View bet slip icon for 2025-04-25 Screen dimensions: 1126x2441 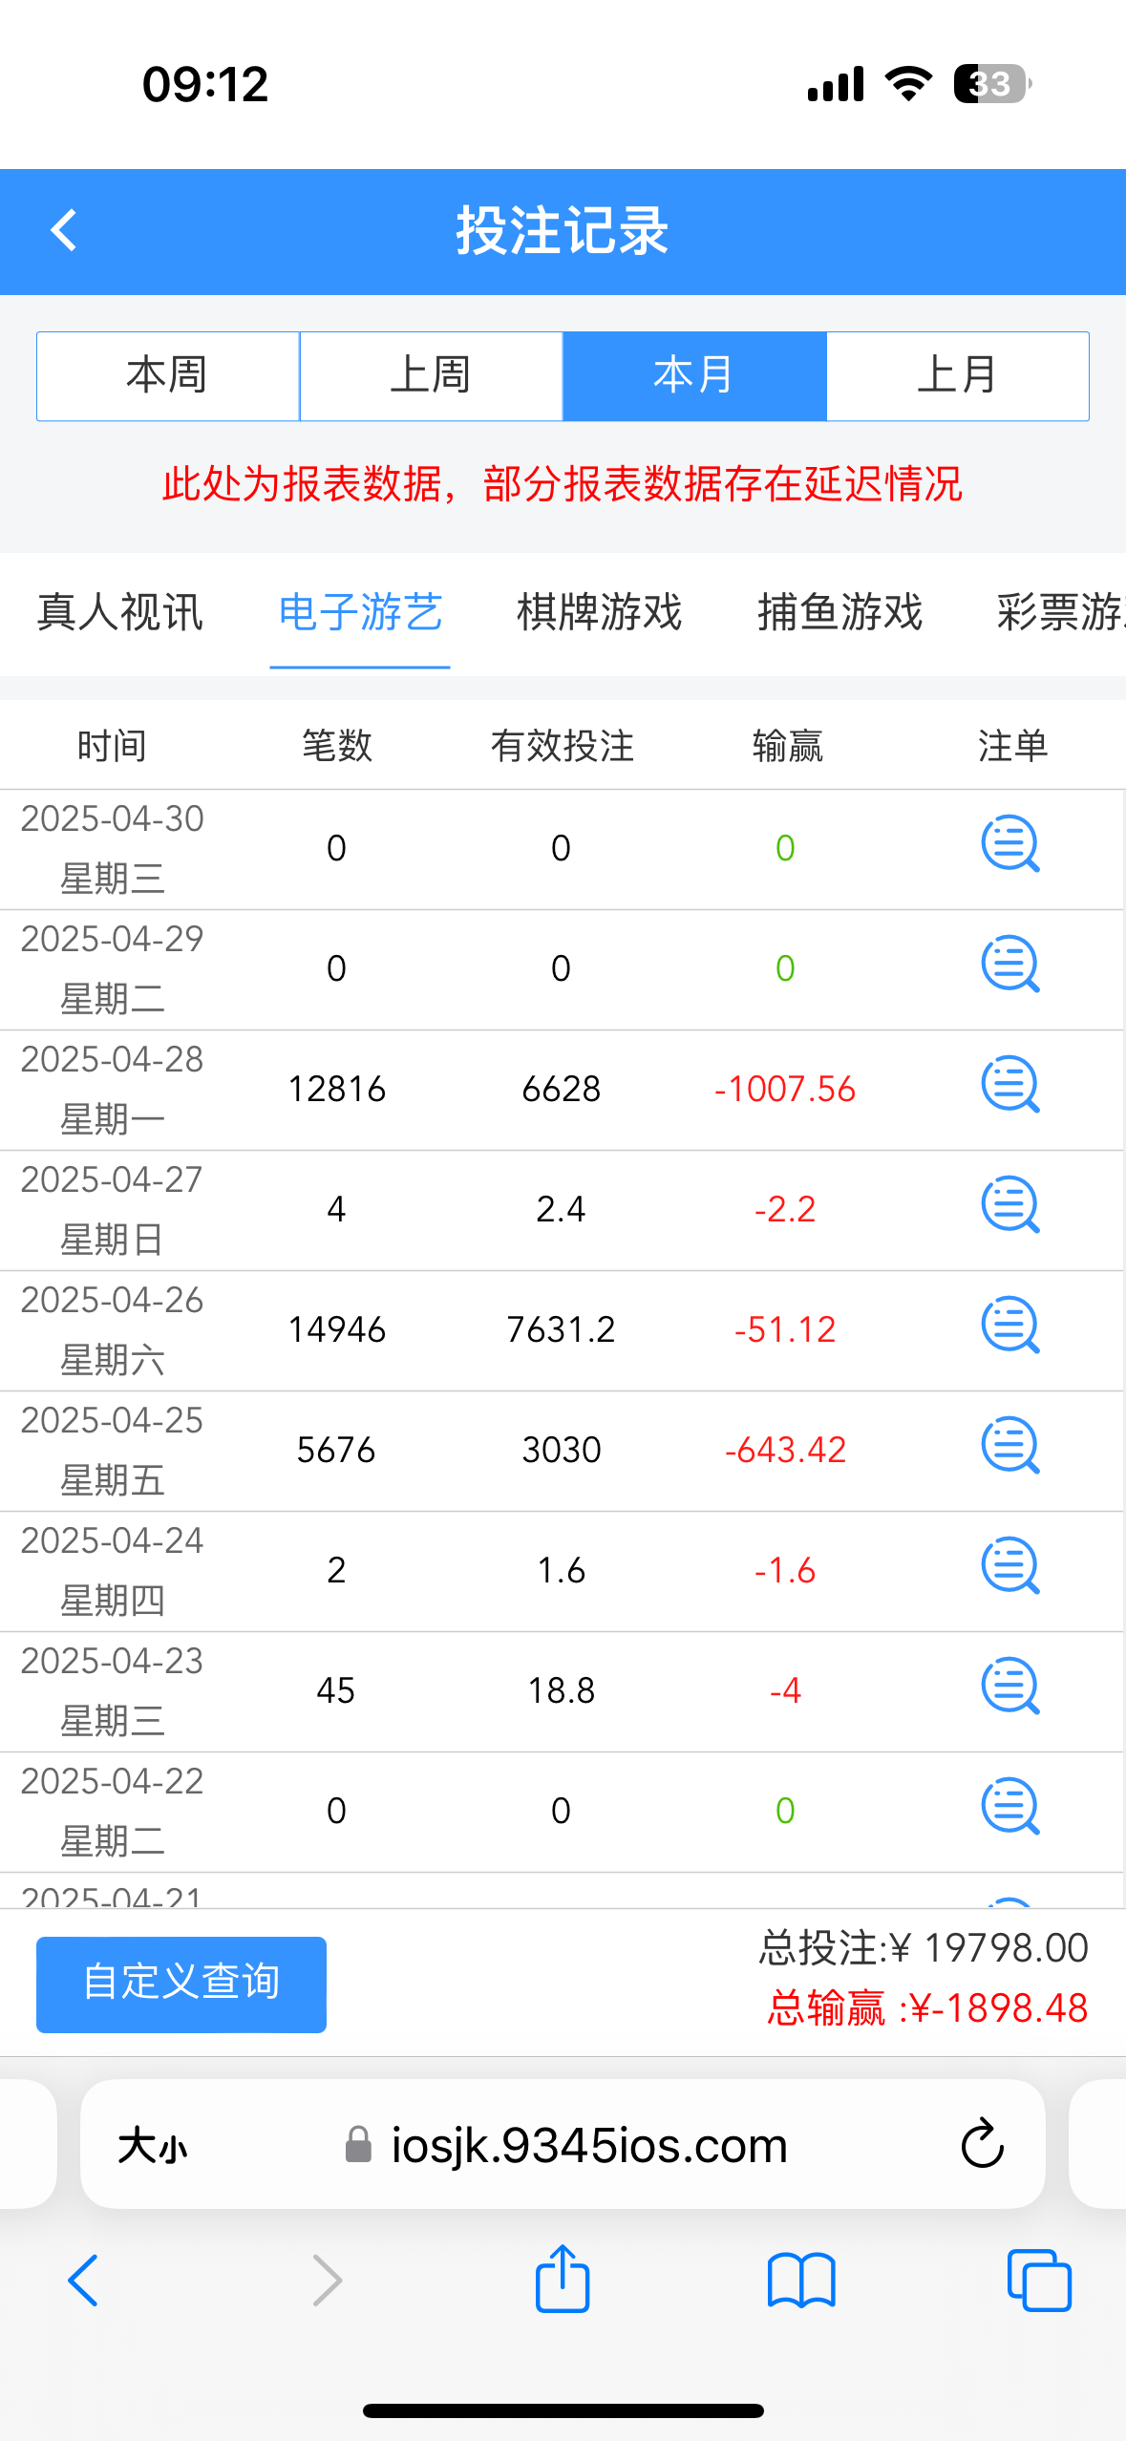pos(1009,1447)
